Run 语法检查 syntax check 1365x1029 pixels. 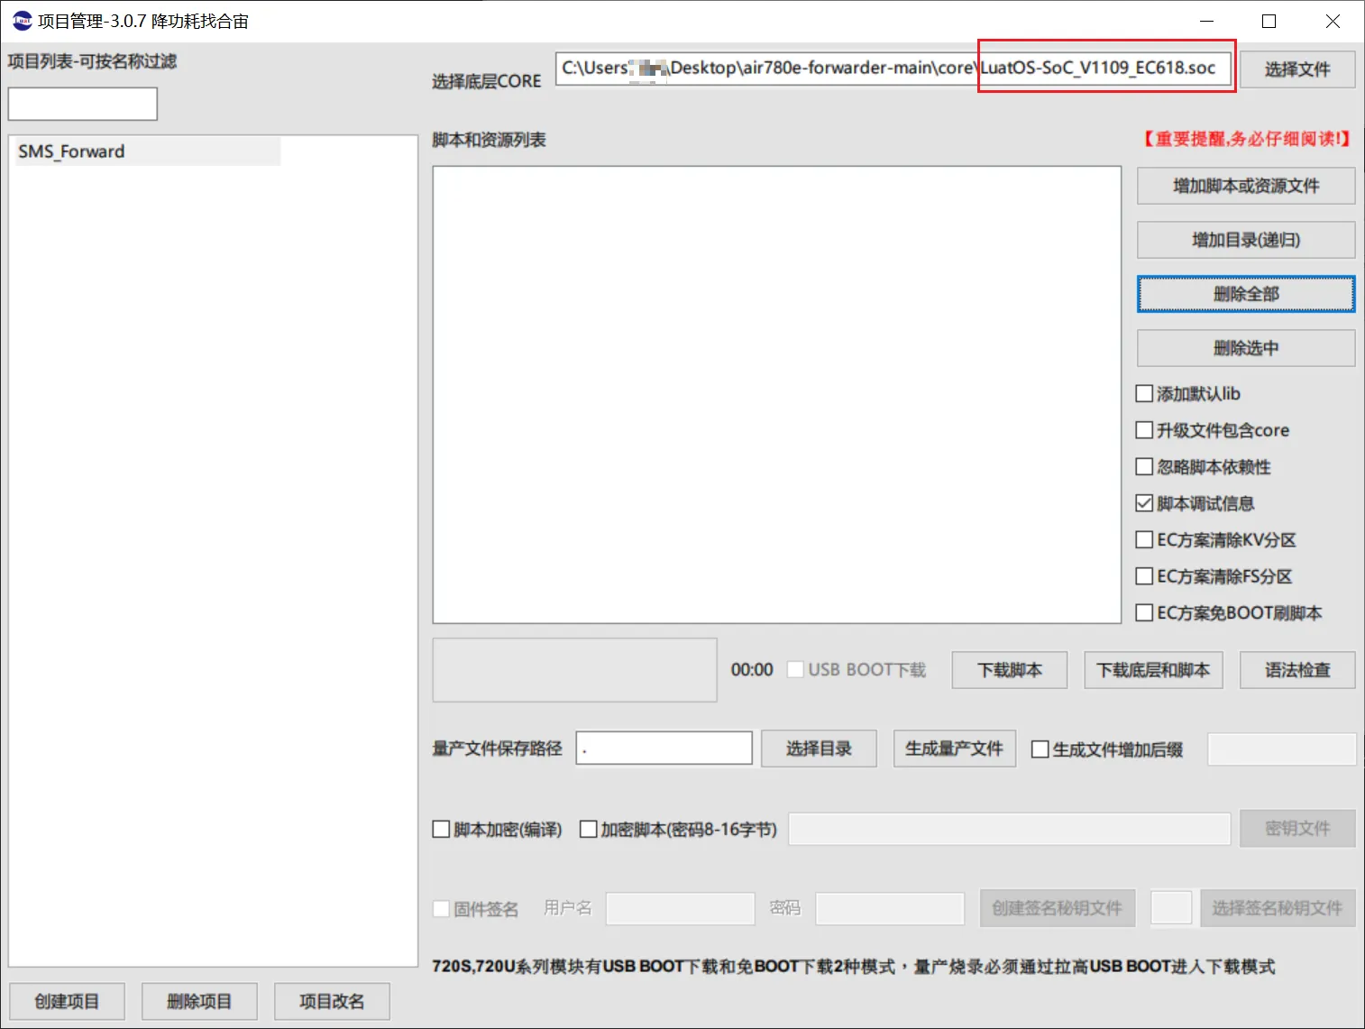click(x=1297, y=670)
